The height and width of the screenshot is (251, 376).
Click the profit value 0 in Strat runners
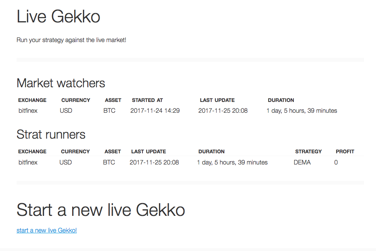click(x=336, y=162)
